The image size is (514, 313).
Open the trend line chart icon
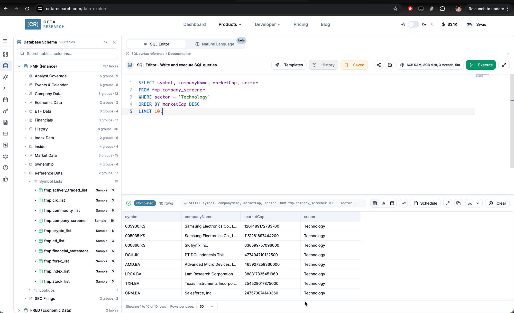(x=403, y=203)
